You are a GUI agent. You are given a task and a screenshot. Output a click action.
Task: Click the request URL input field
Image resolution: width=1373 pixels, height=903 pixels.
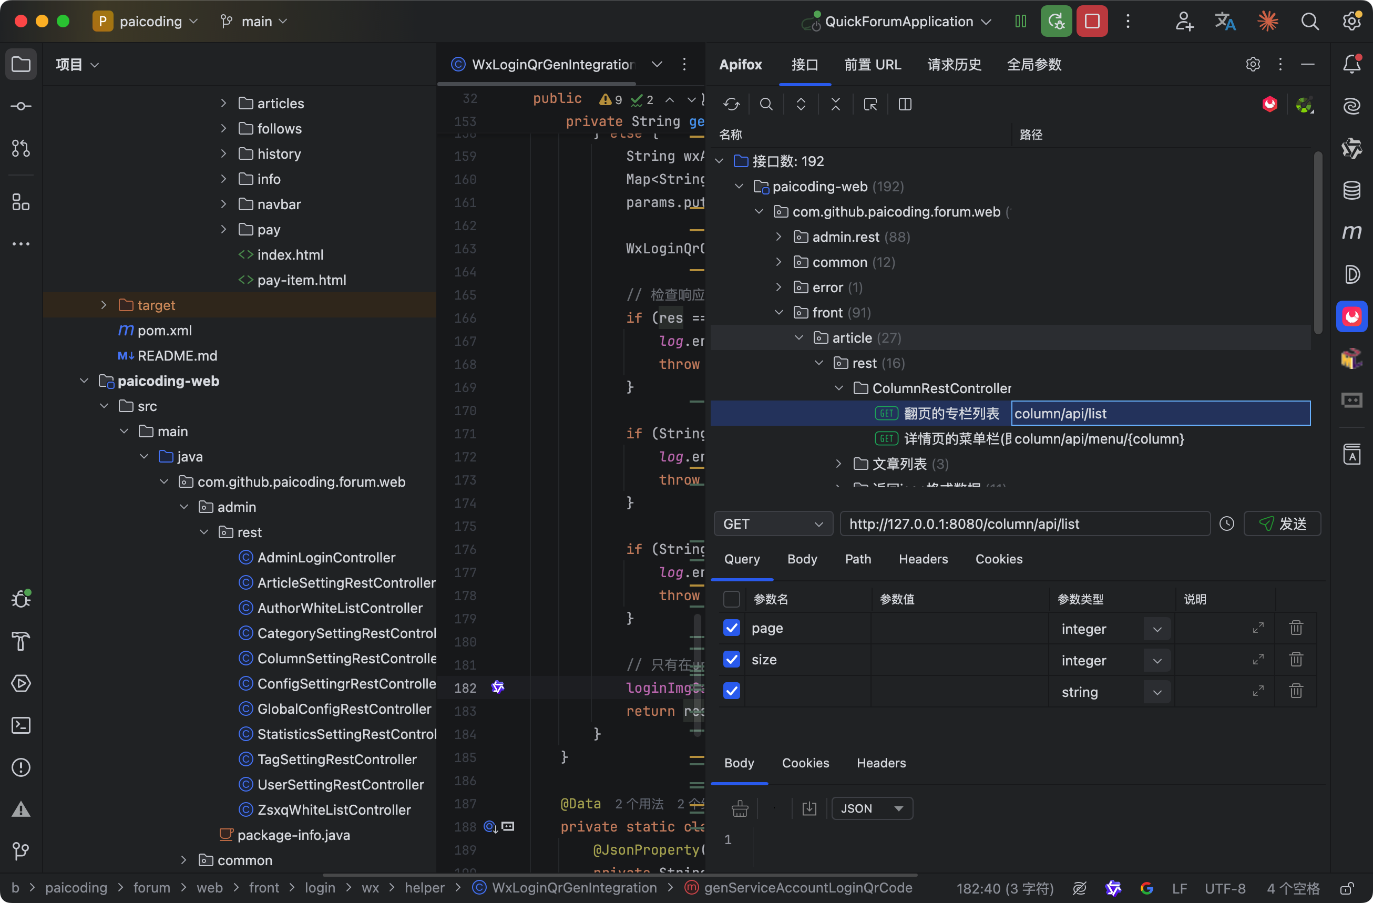1024,524
